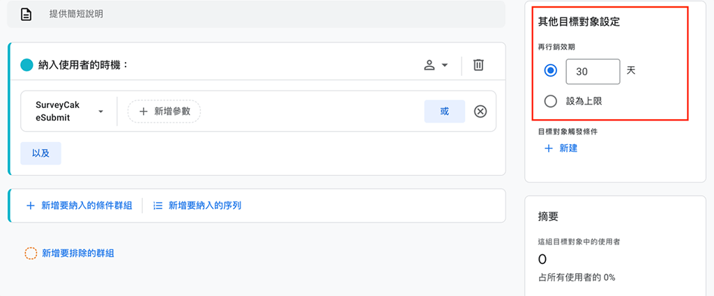The image size is (714, 296).
Task: Click the sequence list icon beside 新增要納入的序列
Action: tap(158, 205)
